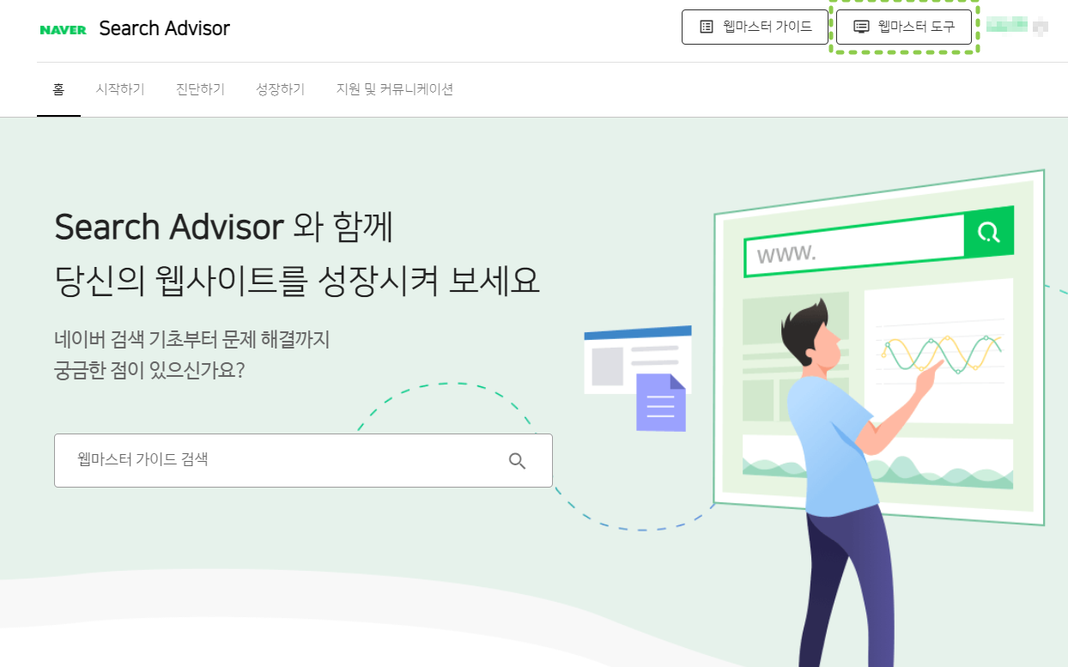The height and width of the screenshot is (667, 1068).
Task: Click the text '궁금한 점이 있으신가요?'
Action: 149,371
